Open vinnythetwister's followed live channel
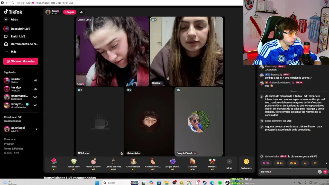 tap(21, 105)
